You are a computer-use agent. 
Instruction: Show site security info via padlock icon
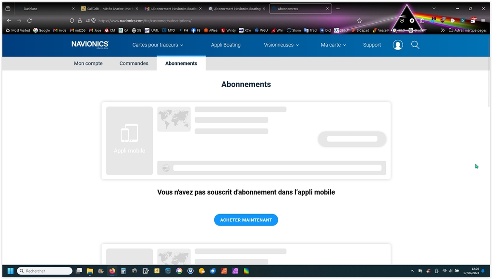[x=80, y=21]
